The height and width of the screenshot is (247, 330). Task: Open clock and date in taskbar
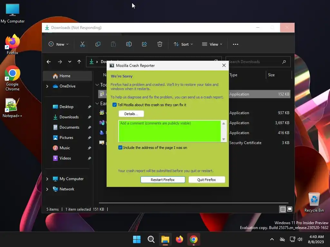pyautogui.click(x=316, y=239)
